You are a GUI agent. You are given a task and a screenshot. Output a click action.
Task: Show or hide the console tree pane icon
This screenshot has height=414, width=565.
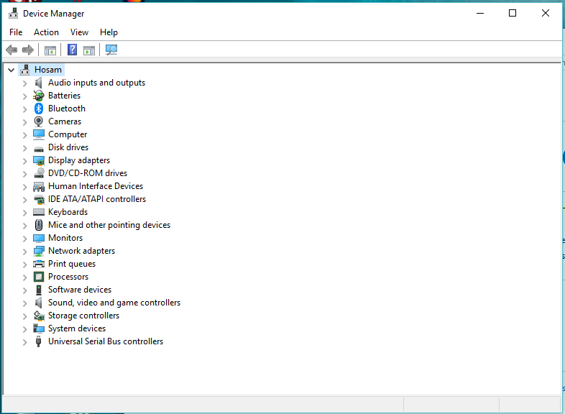(x=50, y=50)
